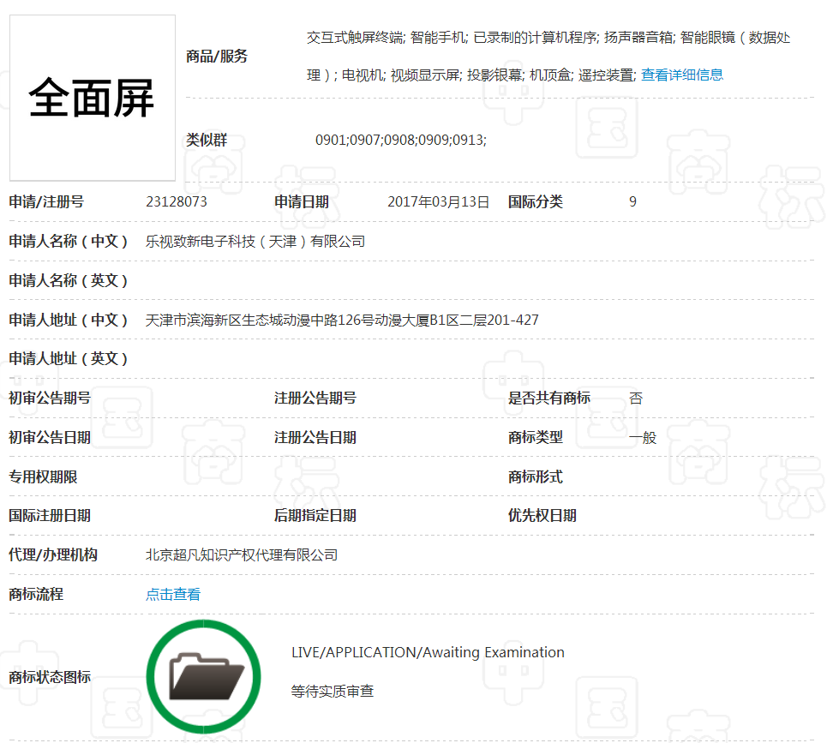Click 点击查看 to view trademark process
The image size is (827, 743).
(x=174, y=593)
